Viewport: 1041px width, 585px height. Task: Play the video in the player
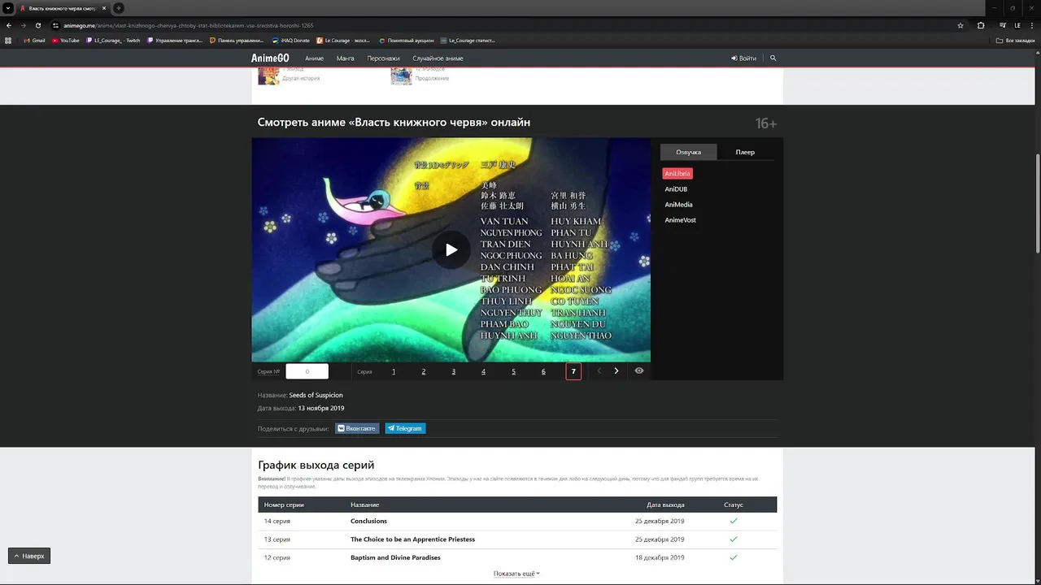coord(451,249)
